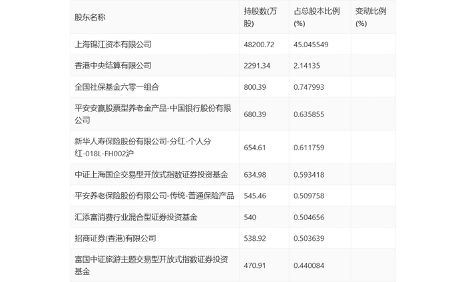Select shareholder 上海锦江资本有限公司
Viewport: 466px width, 282px height.
tap(113, 45)
